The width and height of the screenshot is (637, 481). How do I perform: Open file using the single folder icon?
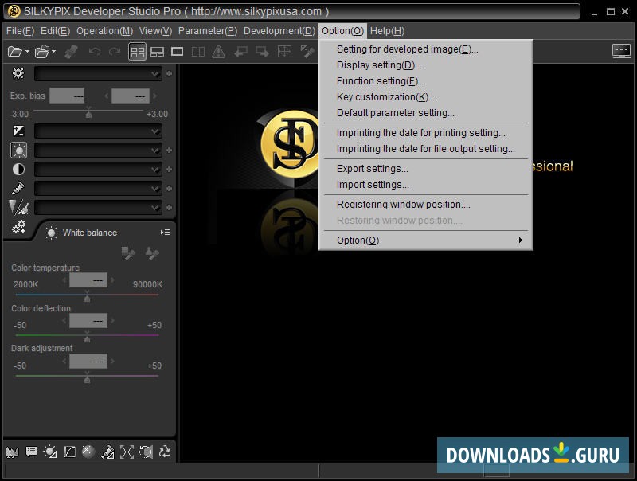tap(15, 52)
